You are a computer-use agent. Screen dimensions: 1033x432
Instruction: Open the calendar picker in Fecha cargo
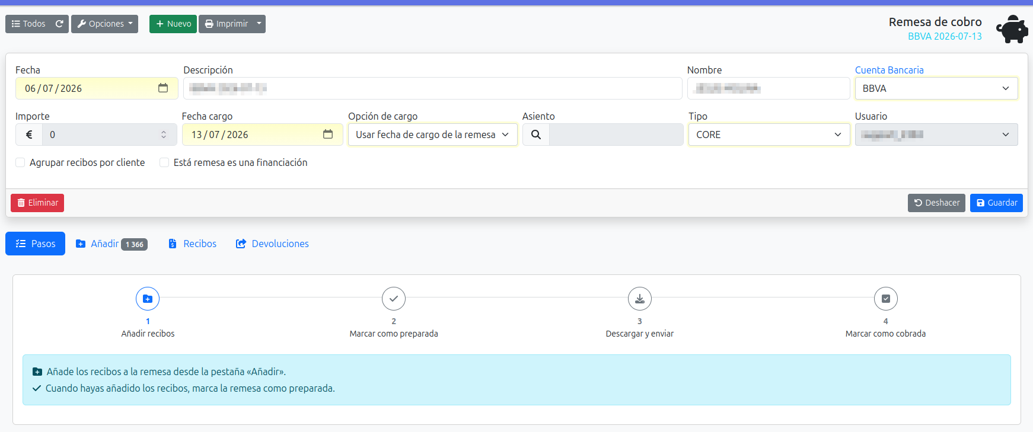328,135
